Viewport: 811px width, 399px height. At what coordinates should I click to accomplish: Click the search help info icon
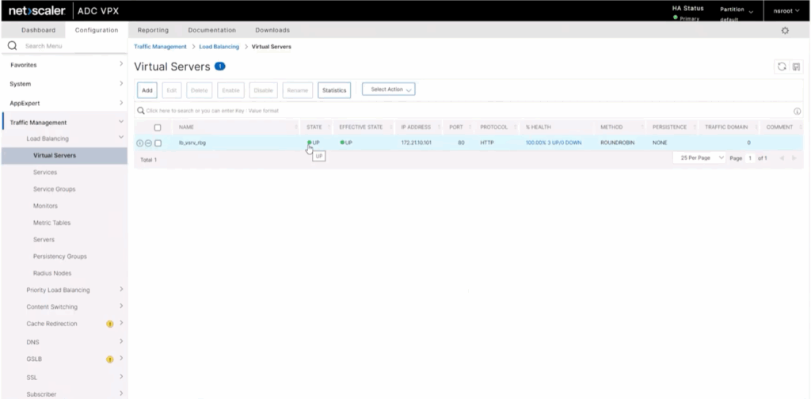coord(797,111)
